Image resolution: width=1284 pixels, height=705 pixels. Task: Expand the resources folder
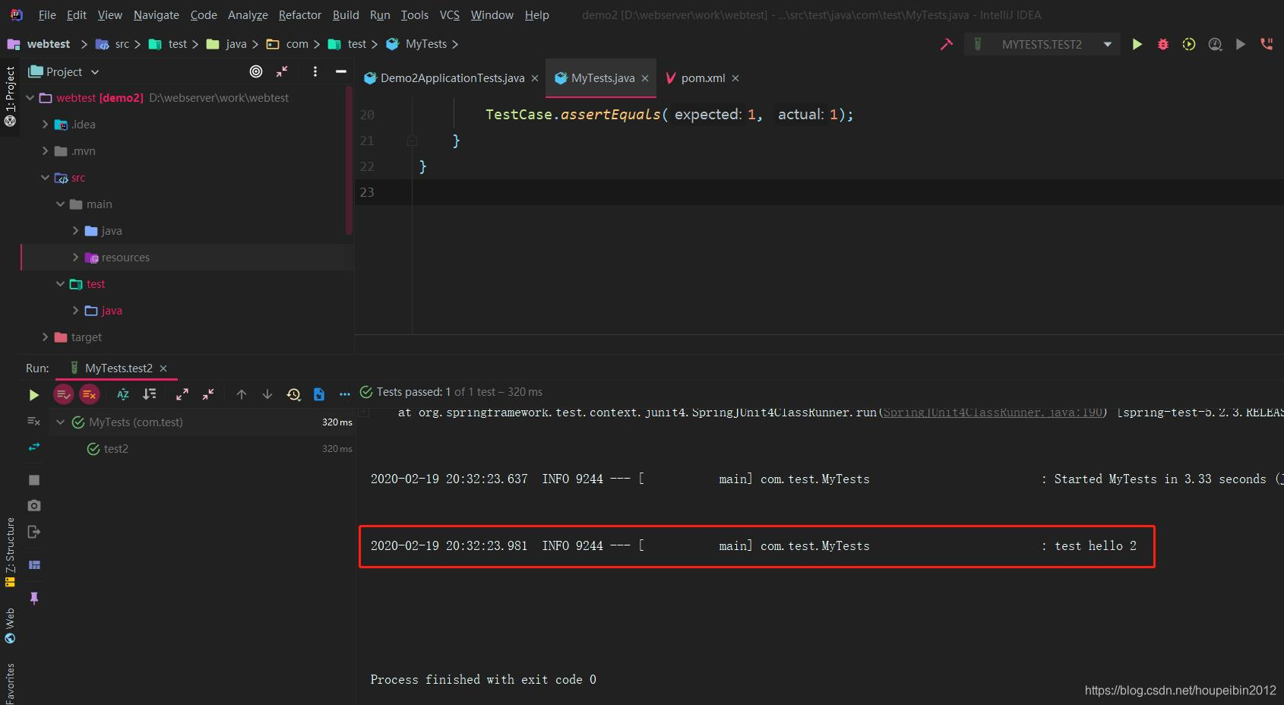pyautogui.click(x=76, y=258)
